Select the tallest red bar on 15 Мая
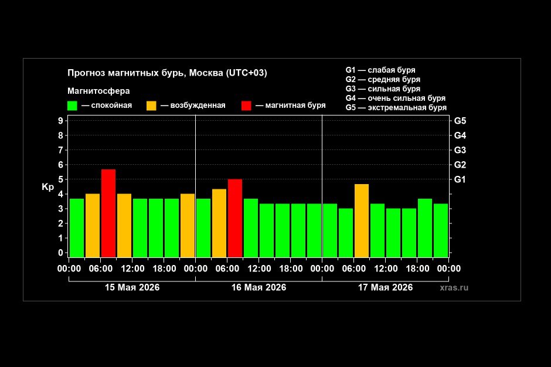 (108, 213)
